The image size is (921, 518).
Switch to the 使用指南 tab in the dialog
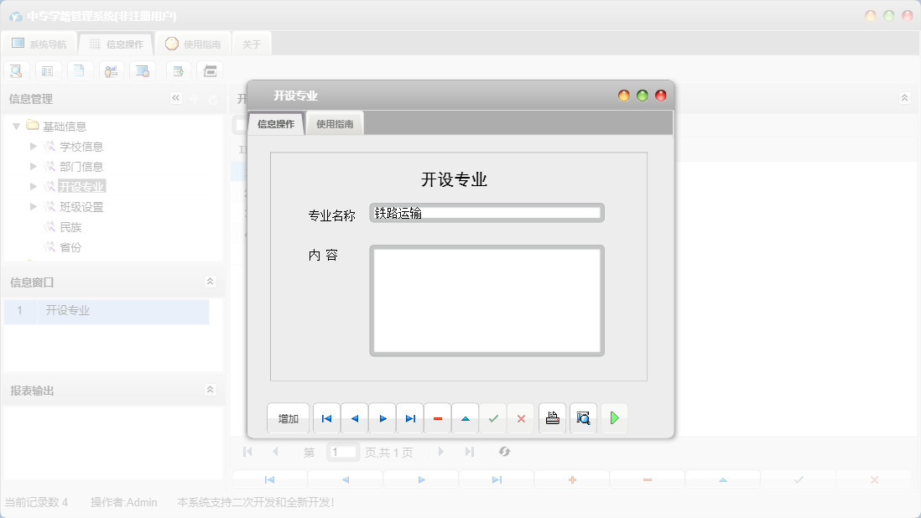[x=334, y=122]
